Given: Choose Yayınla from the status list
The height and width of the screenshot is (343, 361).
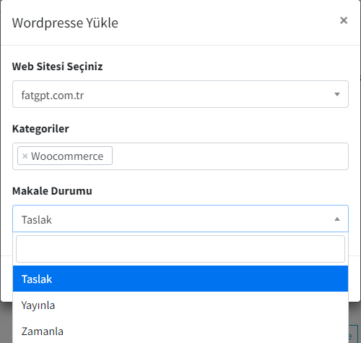Looking at the screenshot, I should [x=180, y=305].
